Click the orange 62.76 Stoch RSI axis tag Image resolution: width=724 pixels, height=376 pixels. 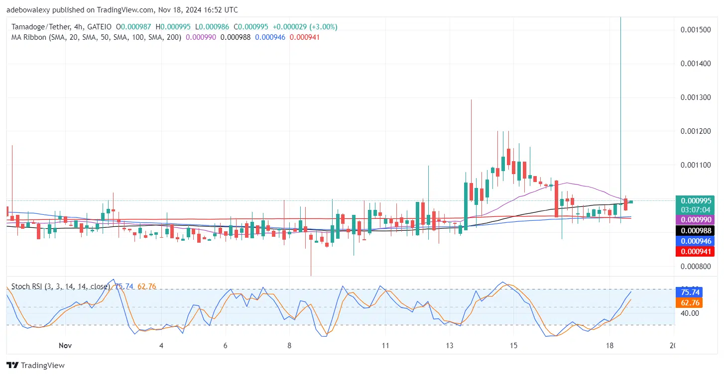coord(690,302)
